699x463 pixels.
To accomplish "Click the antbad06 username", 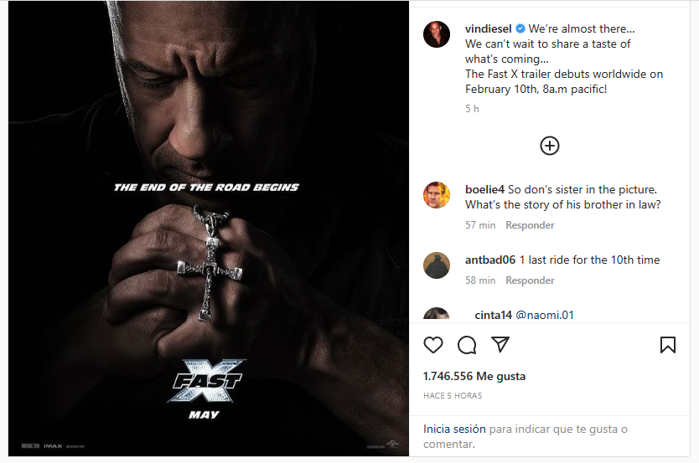I will pos(490,260).
